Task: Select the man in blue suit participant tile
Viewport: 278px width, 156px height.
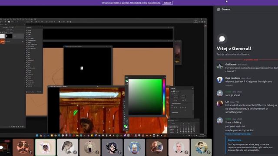Action: pyautogui.click(x=201, y=147)
